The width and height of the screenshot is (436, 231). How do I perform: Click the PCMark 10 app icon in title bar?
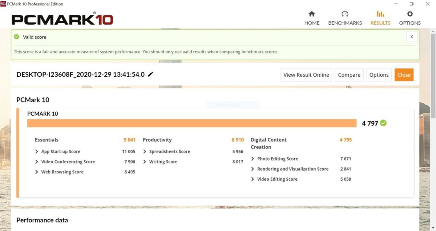click(x=3, y=4)
